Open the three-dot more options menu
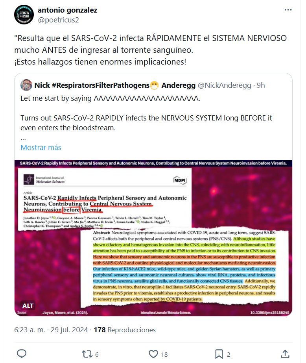 (288, 10)
